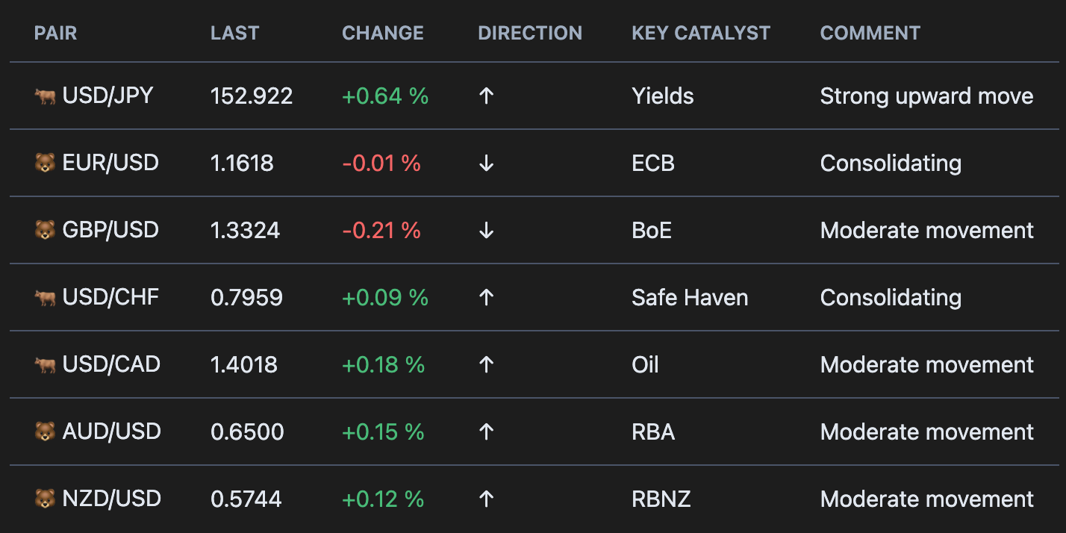Click the Safe Haven catalyst cell

point(690,298)
